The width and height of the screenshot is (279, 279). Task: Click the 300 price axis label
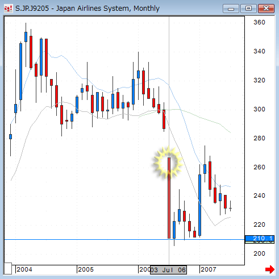click(x=259, y=109)
